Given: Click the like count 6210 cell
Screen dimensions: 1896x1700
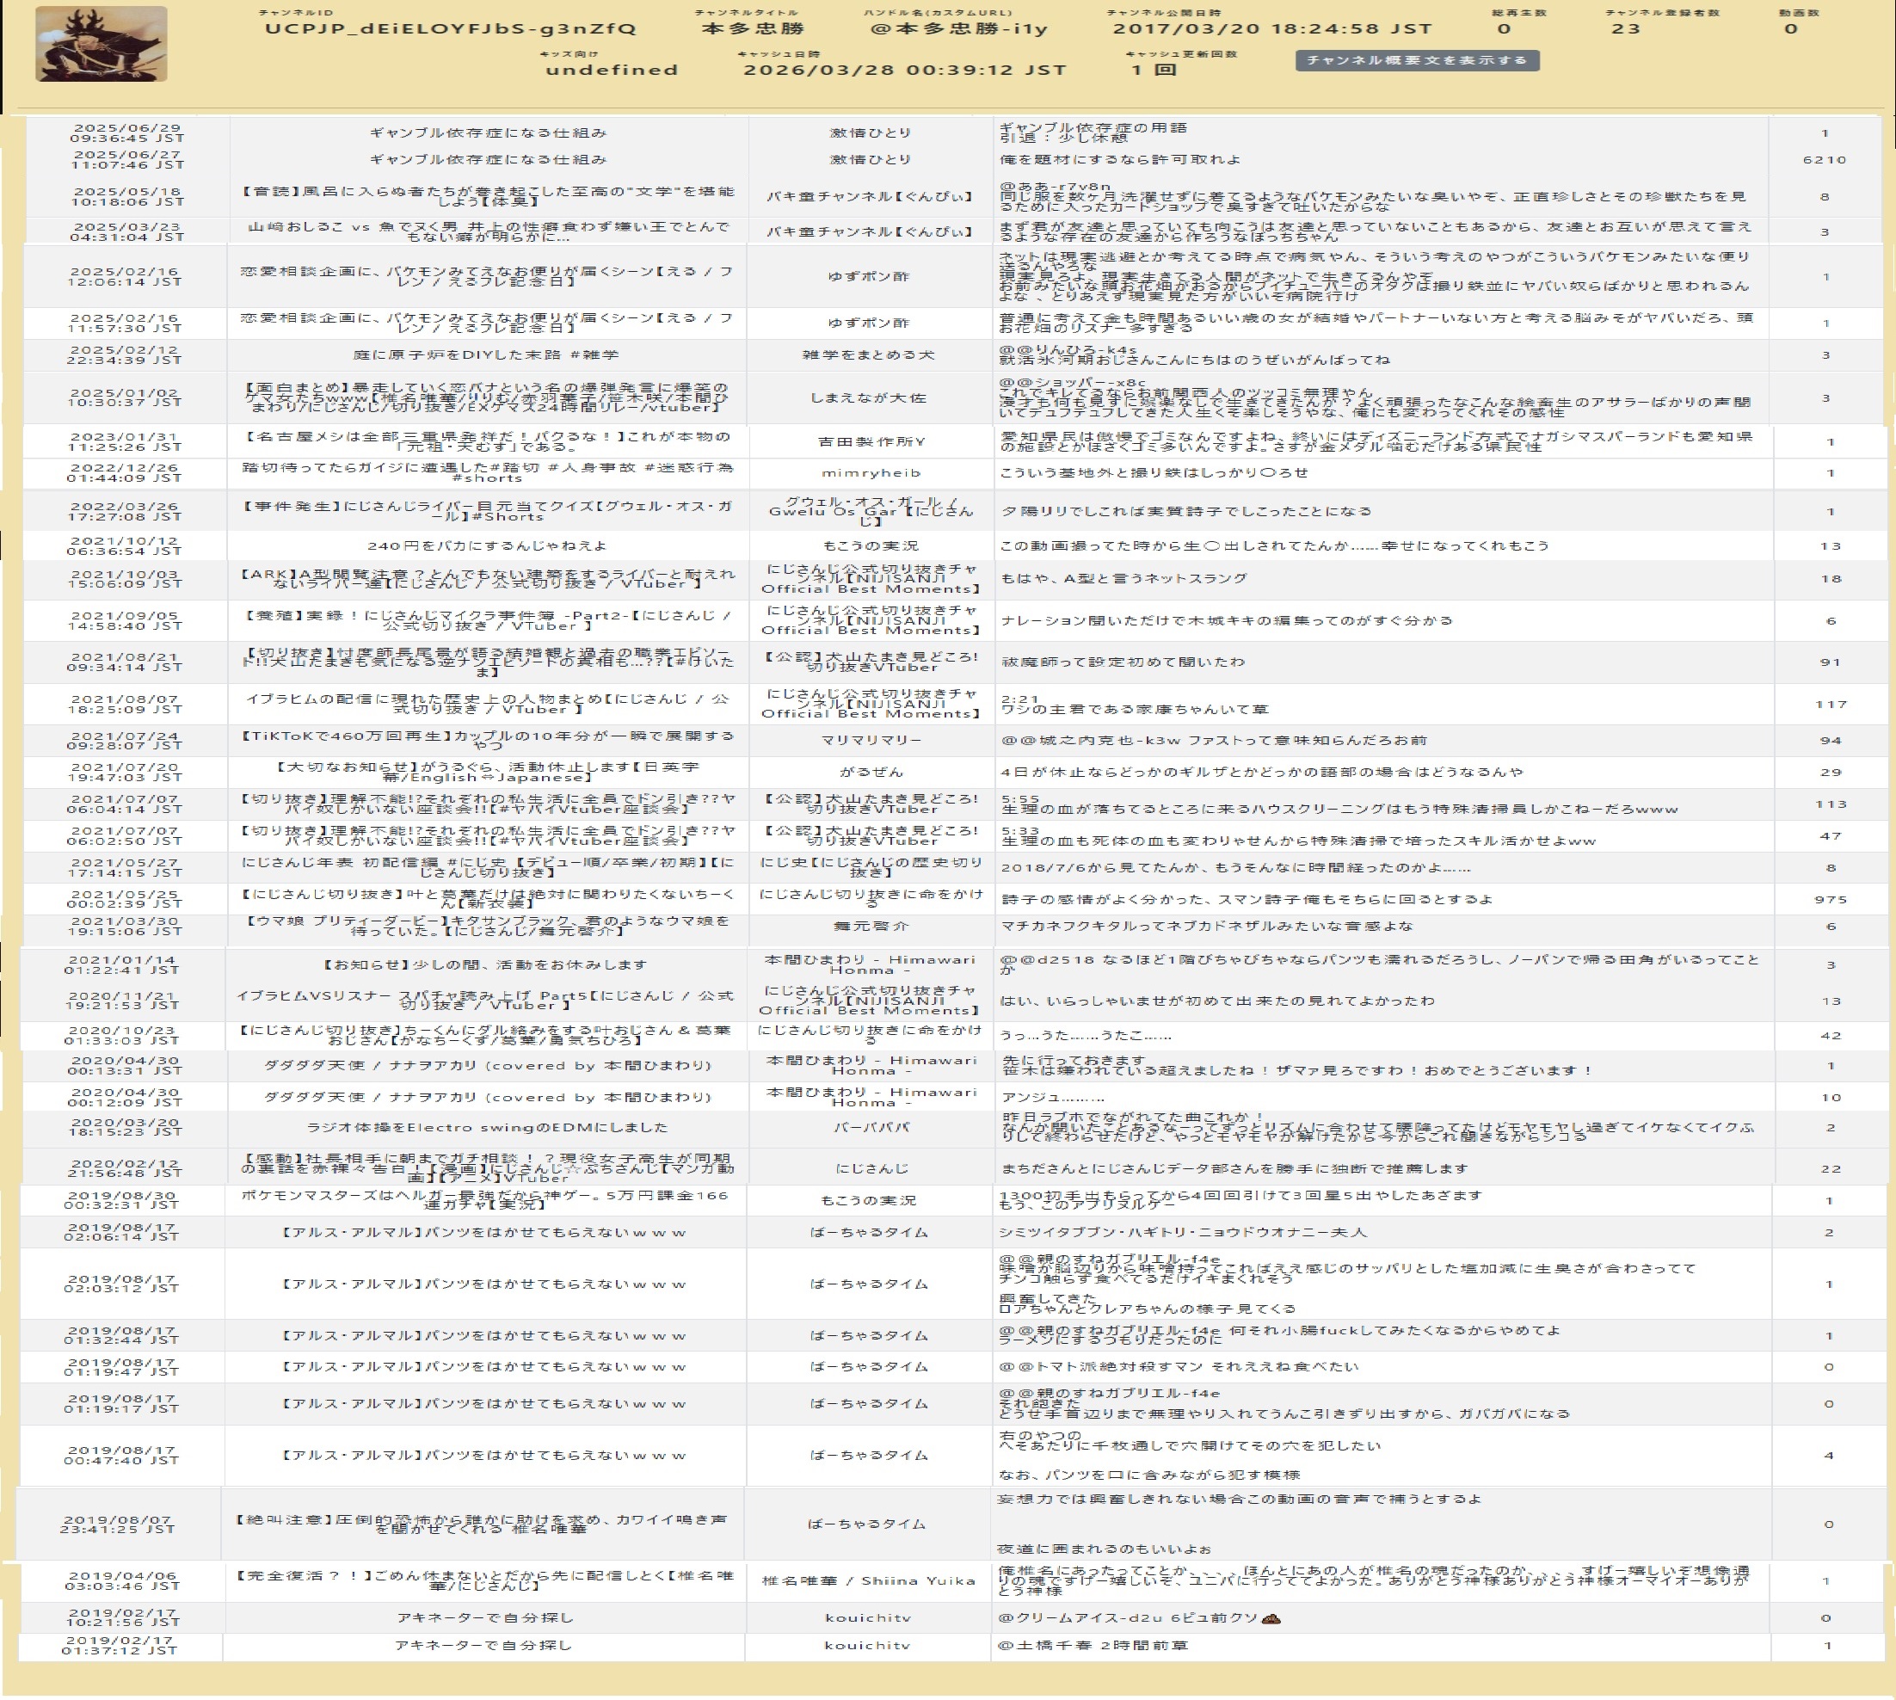Looking at the screenshot, I should (x=1824, y=160).
